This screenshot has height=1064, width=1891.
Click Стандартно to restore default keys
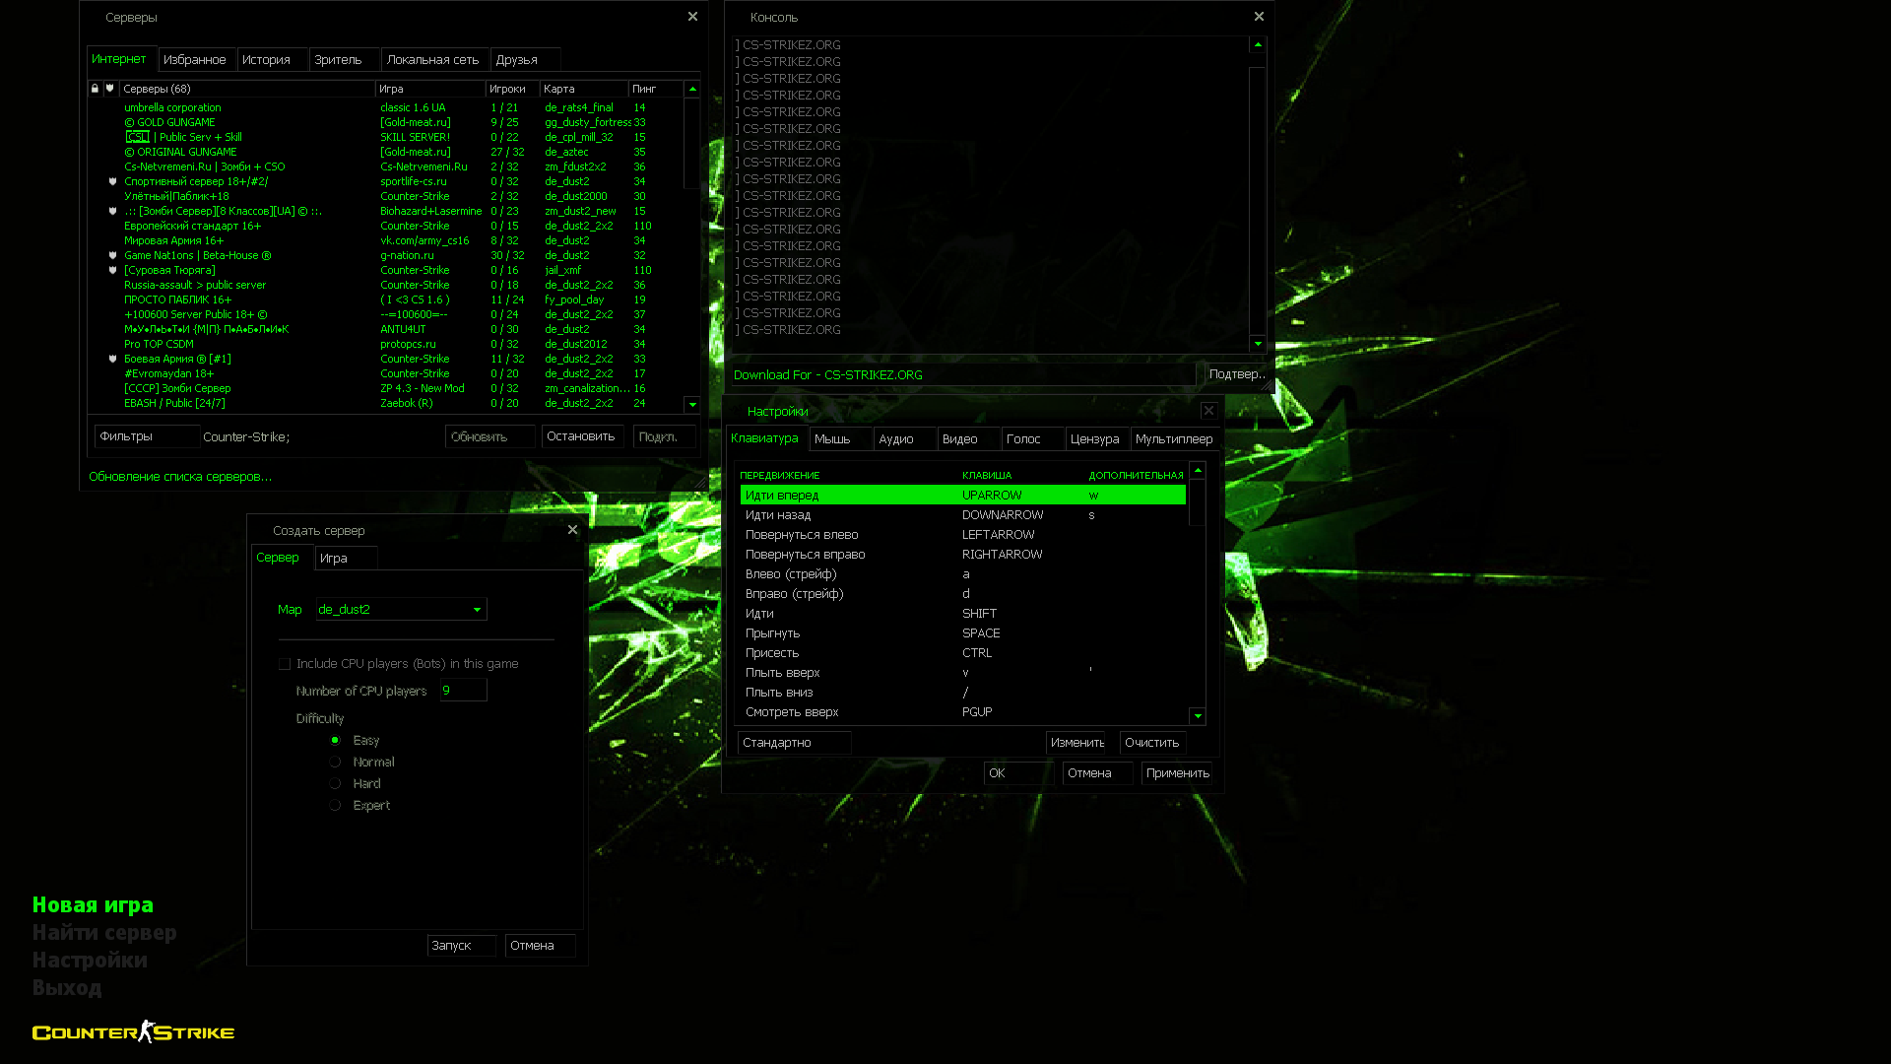point(794,743)
